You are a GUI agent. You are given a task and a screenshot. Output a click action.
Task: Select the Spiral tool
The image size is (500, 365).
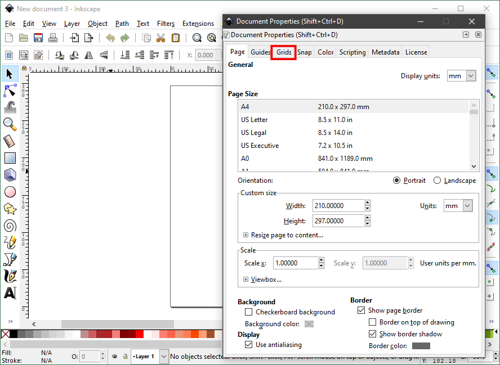[10, 226]
